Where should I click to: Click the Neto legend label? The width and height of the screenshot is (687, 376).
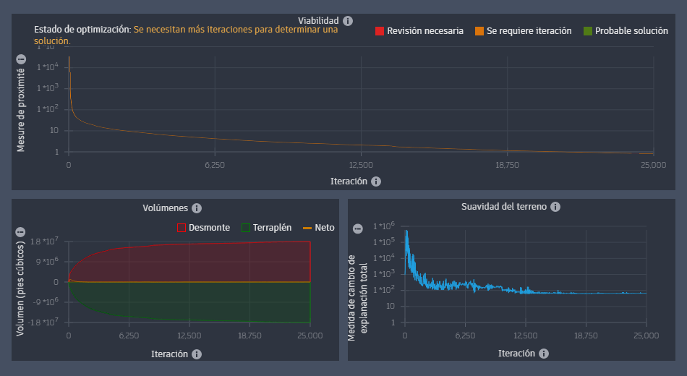pos(325,228)
